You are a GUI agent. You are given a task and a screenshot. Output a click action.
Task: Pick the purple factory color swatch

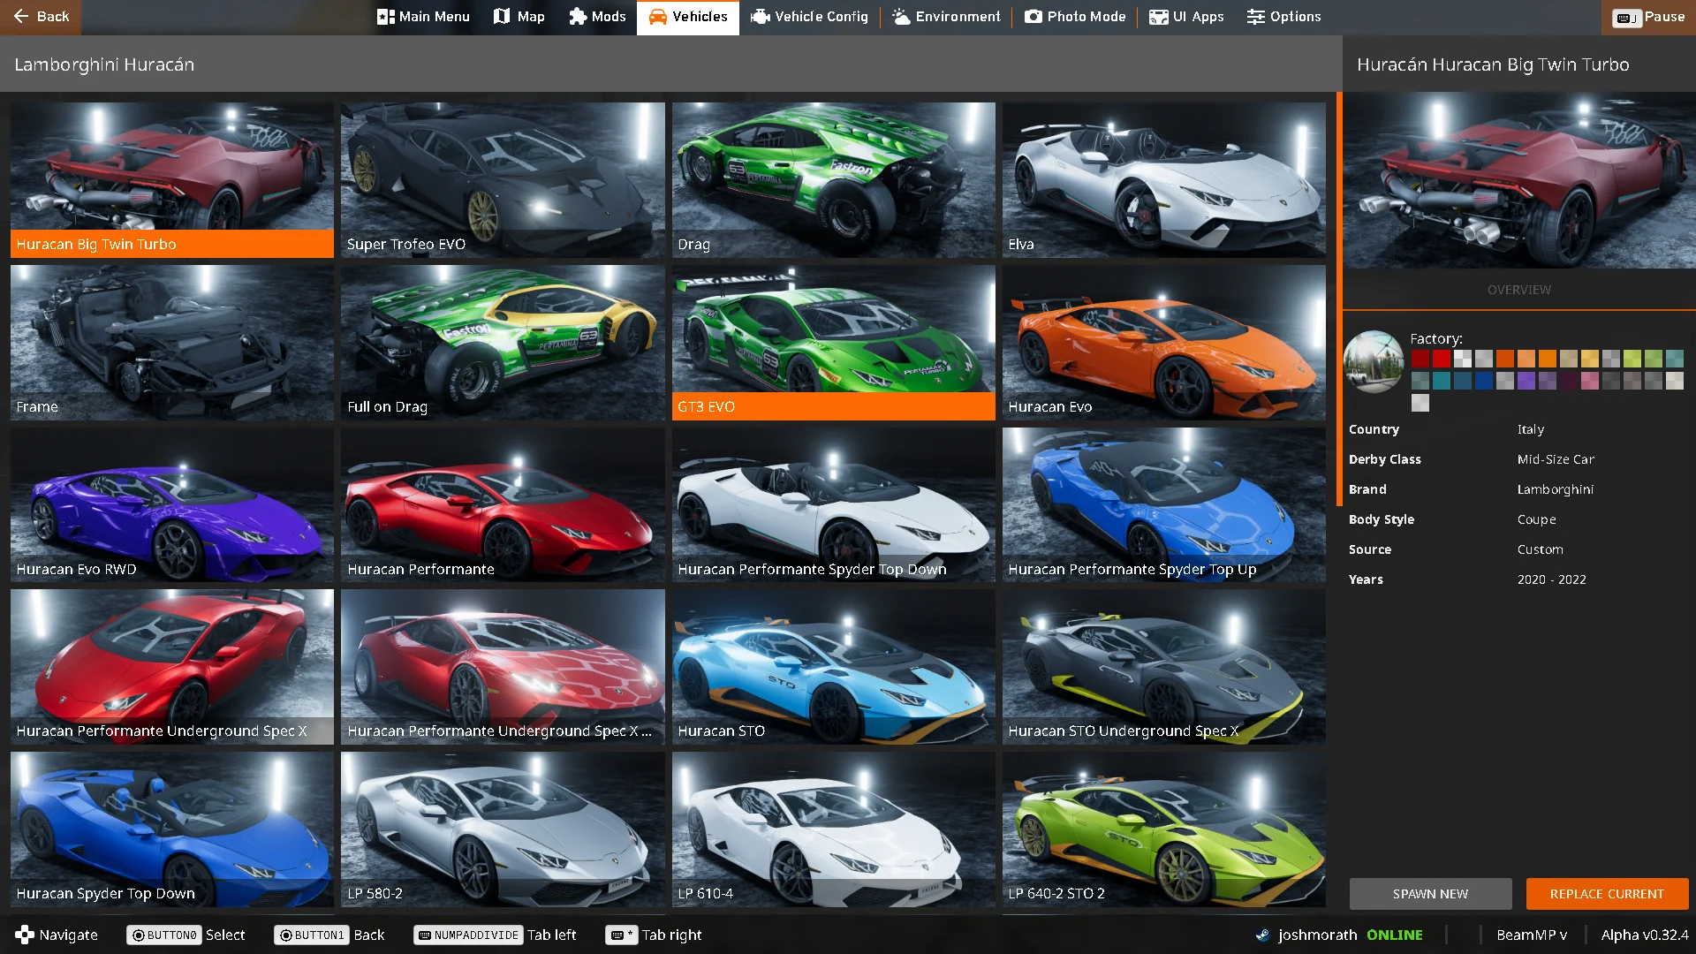pos(1526,381)
